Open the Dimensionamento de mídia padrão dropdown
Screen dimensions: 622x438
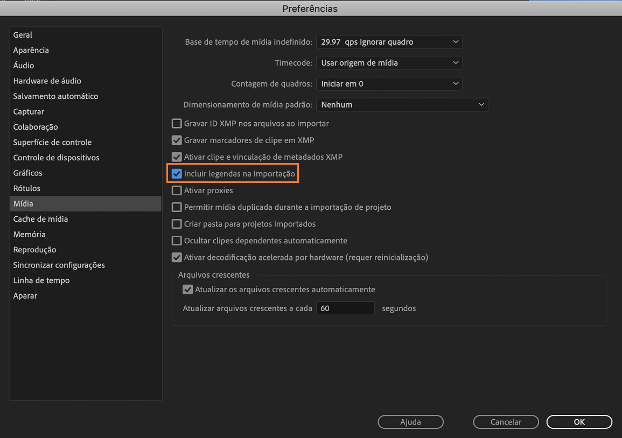[x=401, y=104]
